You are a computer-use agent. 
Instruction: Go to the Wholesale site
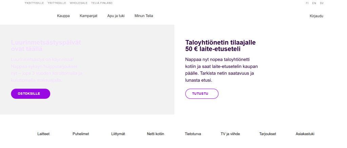coord(79,3)
